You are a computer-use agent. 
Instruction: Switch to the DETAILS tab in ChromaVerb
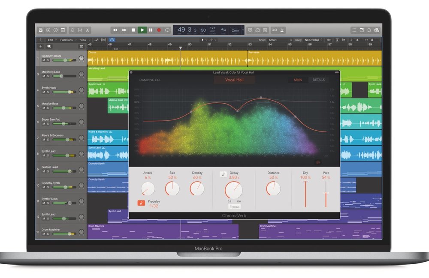point(319,80)
